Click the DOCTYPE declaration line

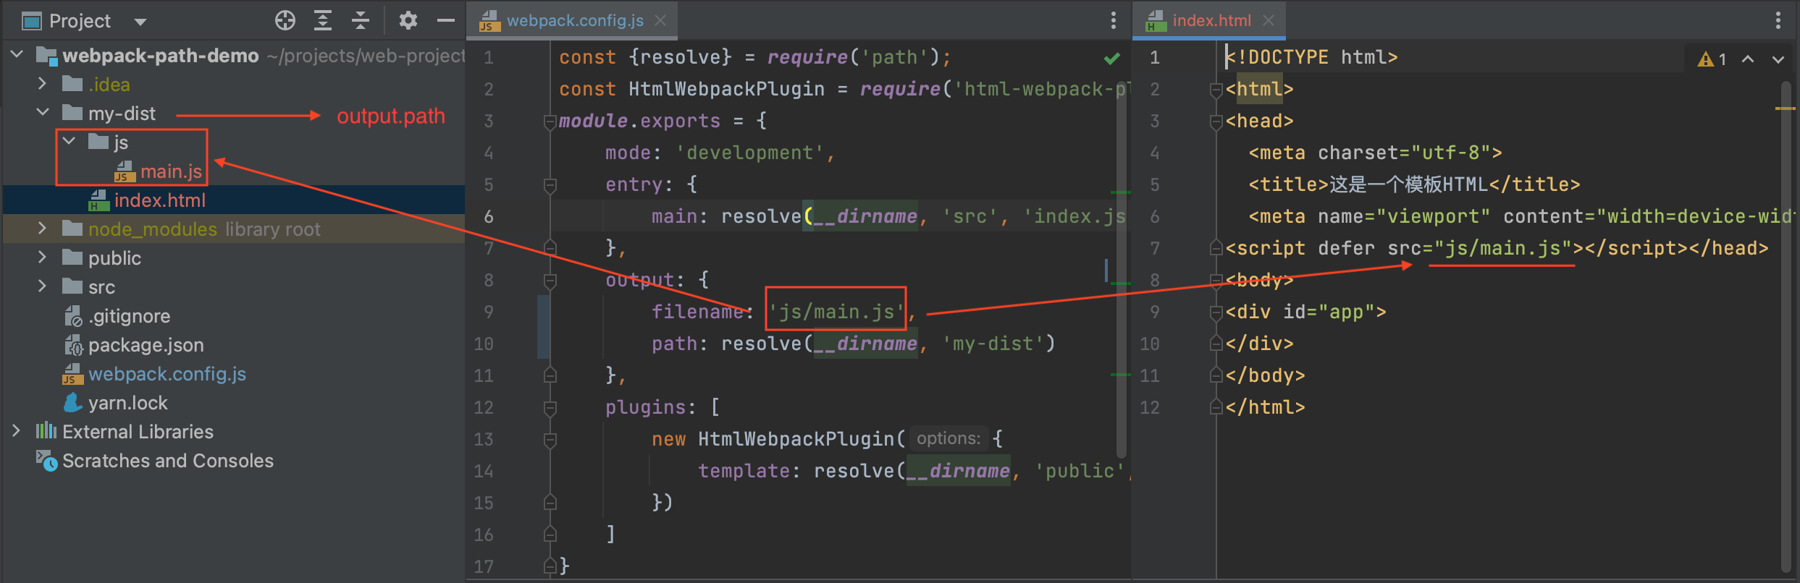coord(1311,57)
